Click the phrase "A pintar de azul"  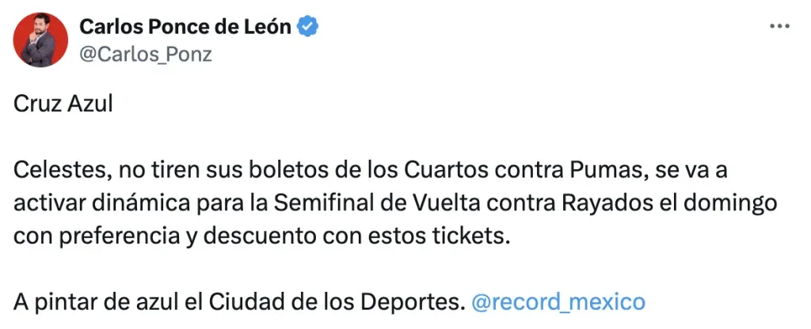coord(107,301)
